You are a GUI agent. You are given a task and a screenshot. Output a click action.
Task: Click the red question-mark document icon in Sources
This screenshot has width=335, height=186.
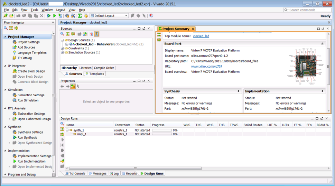(x=91, y=34)
